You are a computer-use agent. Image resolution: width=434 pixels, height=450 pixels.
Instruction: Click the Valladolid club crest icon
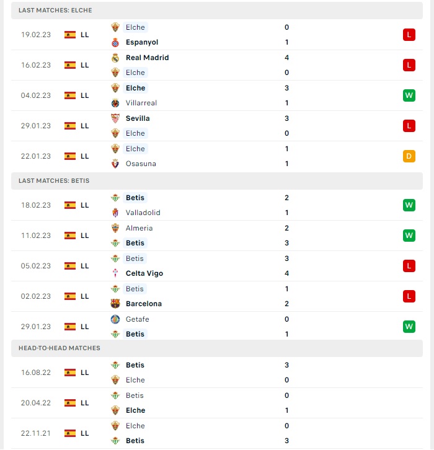115,213
